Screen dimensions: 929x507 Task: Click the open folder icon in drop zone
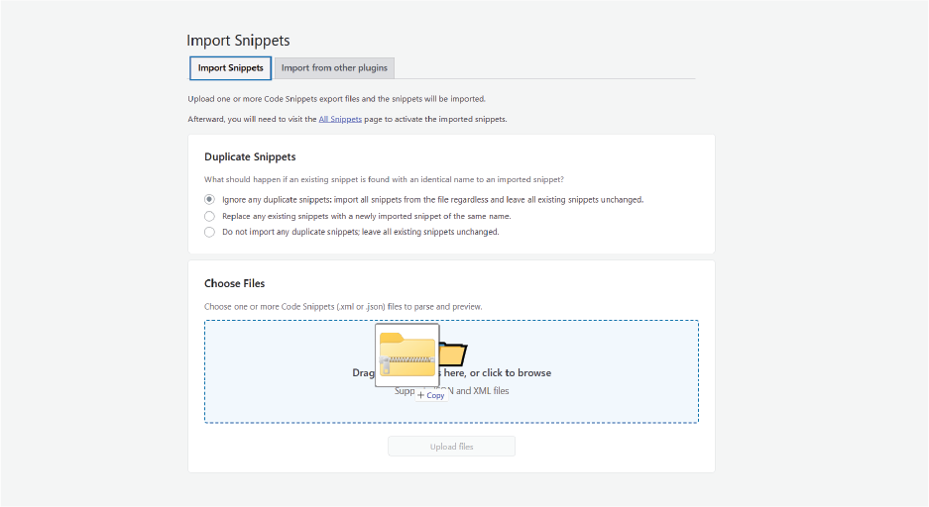pos(455,354)
